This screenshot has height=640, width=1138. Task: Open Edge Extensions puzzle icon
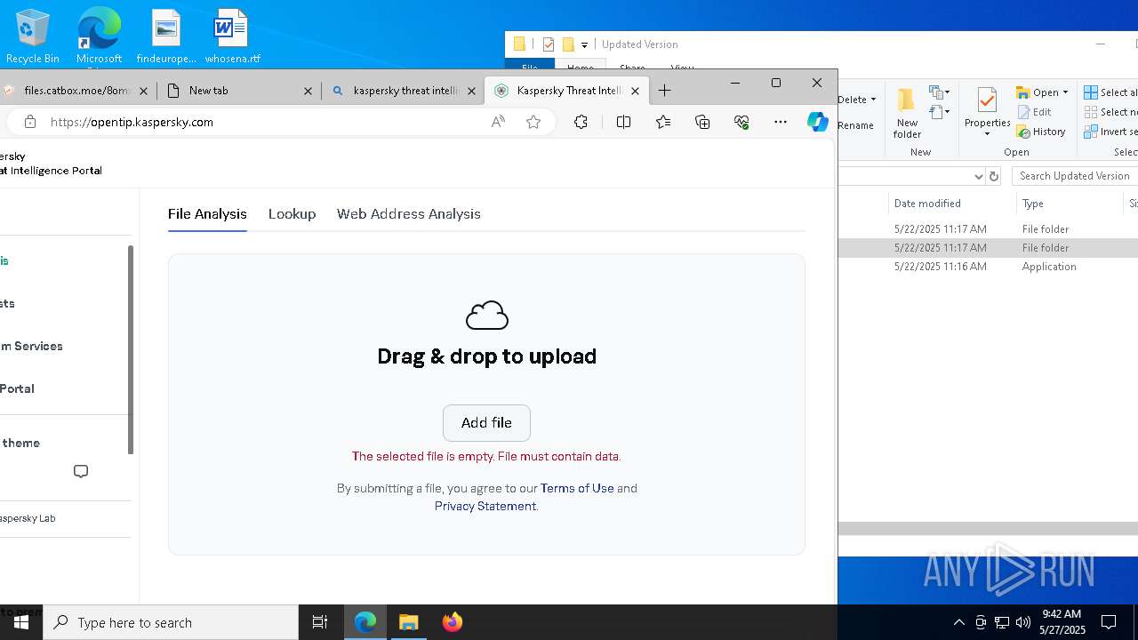click(581, 122)
